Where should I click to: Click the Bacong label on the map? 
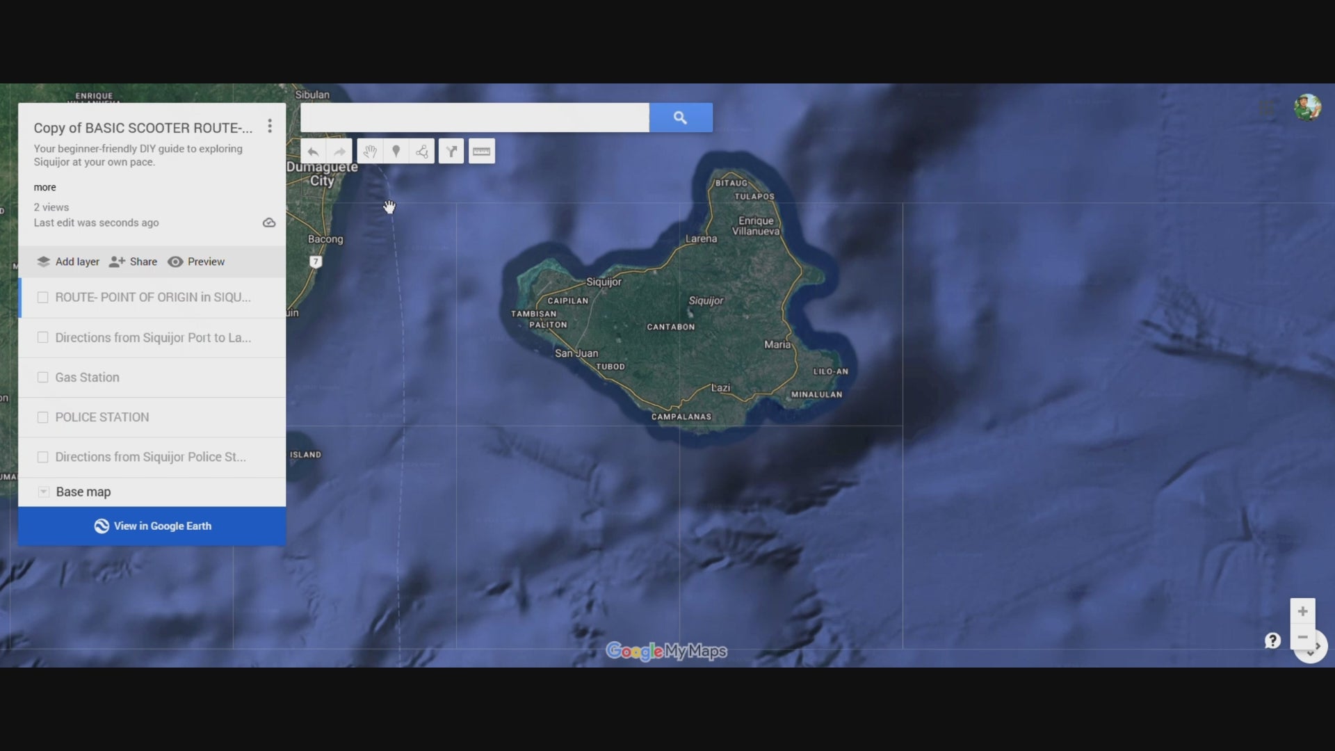[325, 239]
